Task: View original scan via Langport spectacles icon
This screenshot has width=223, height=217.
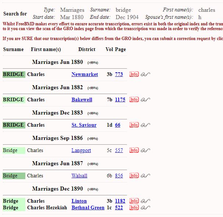Action: tap(145, 150)
